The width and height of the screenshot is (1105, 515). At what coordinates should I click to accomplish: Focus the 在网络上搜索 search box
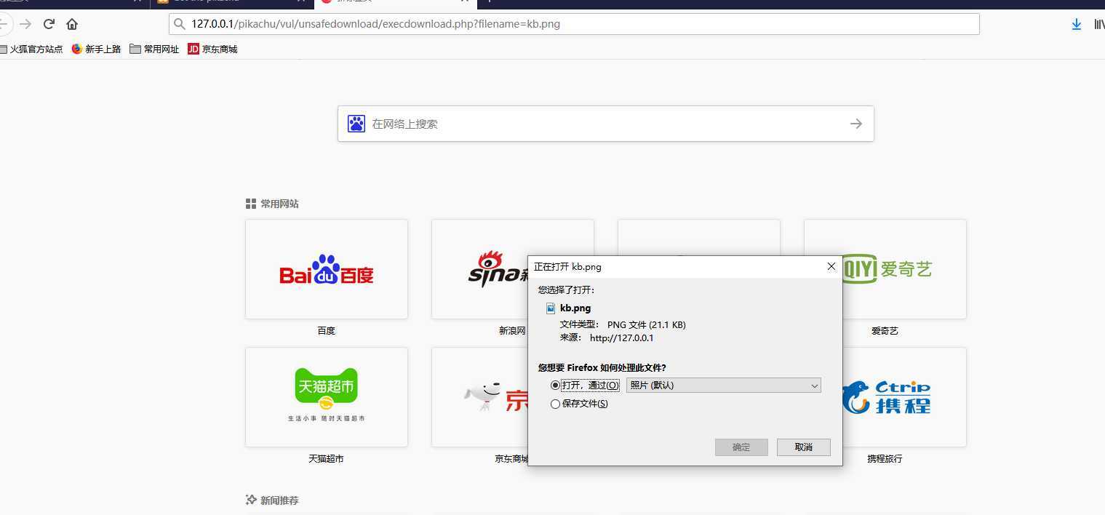pos(605,124)
